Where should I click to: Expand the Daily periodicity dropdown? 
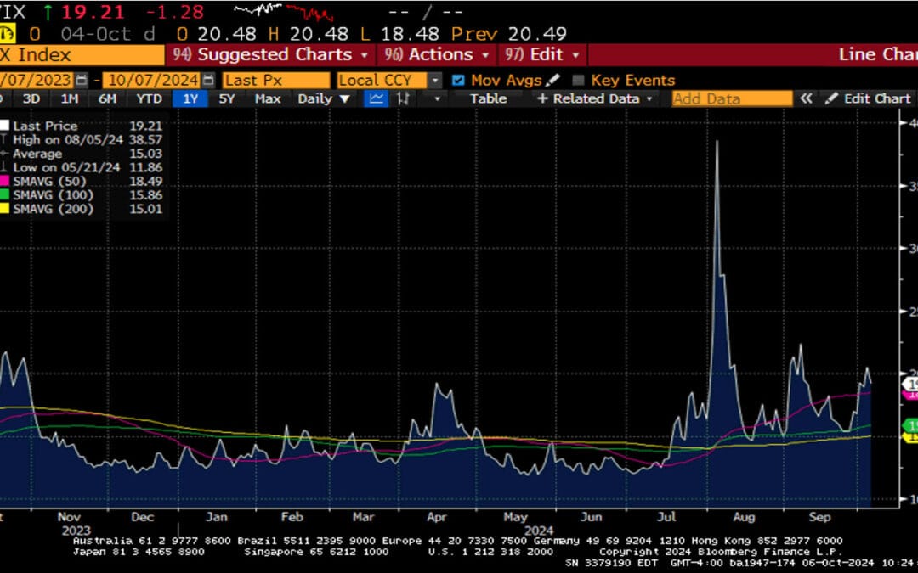324,98
